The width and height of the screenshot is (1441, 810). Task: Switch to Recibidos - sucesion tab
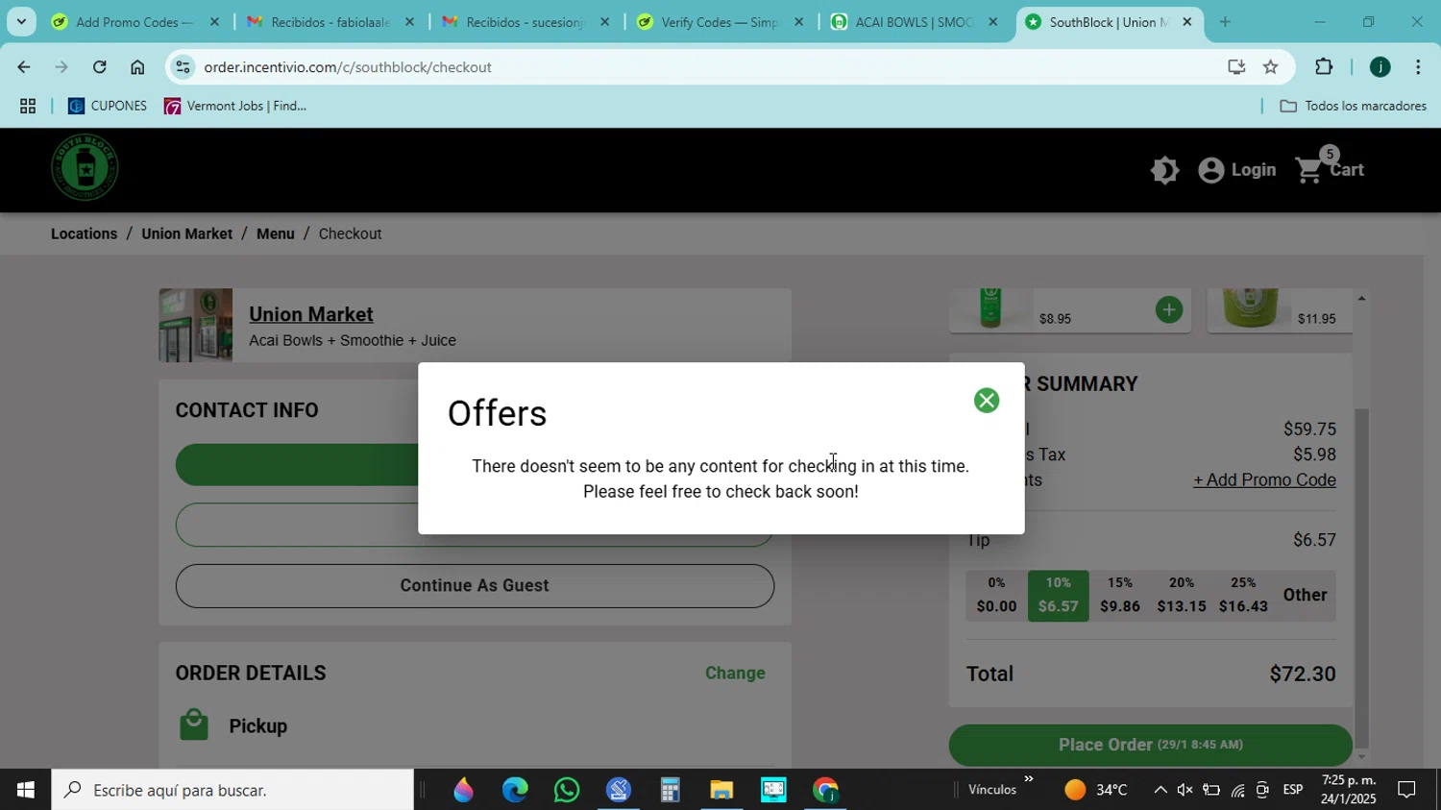pos(525,21)
